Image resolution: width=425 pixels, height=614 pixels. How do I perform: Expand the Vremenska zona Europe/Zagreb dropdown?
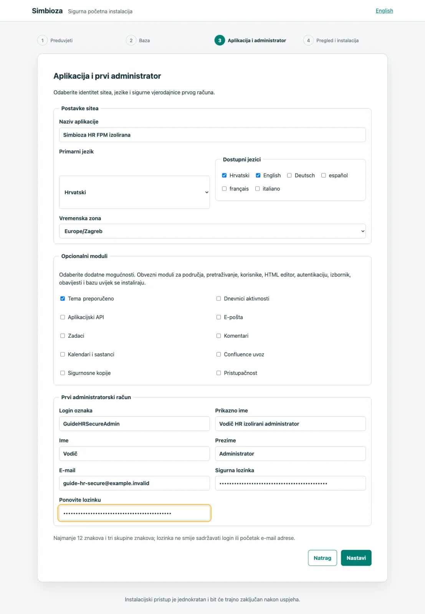coord(212,231)
